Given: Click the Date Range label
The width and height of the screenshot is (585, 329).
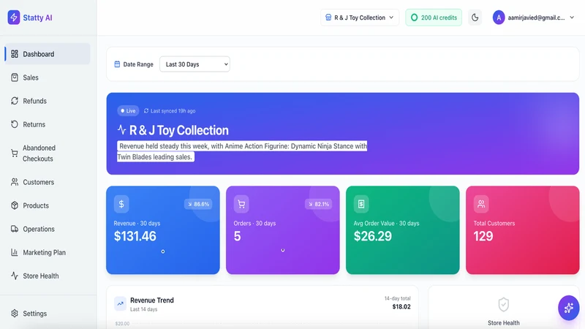Looking at the screenshot, I should coord(138,64).
